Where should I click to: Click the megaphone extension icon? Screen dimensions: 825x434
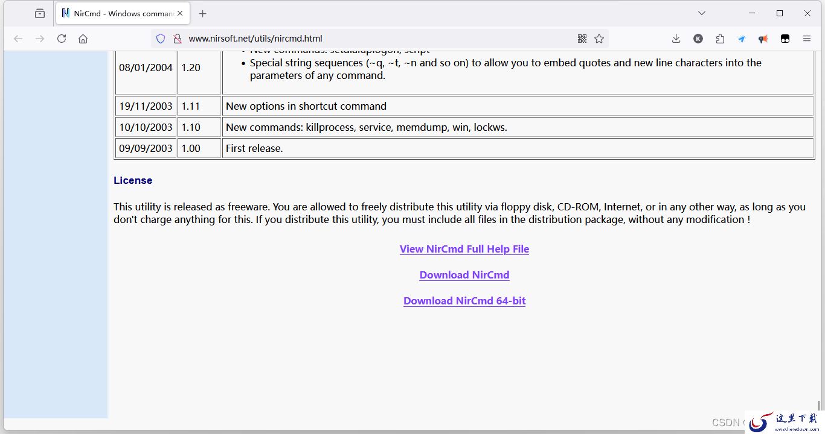[x=763, y=39]
